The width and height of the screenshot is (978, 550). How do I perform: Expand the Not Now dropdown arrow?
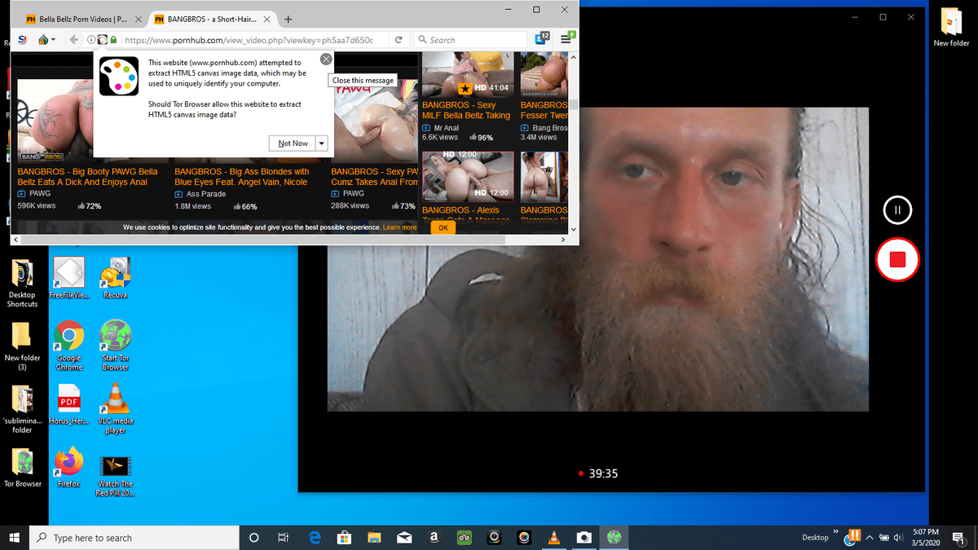(x=322, y=143)
